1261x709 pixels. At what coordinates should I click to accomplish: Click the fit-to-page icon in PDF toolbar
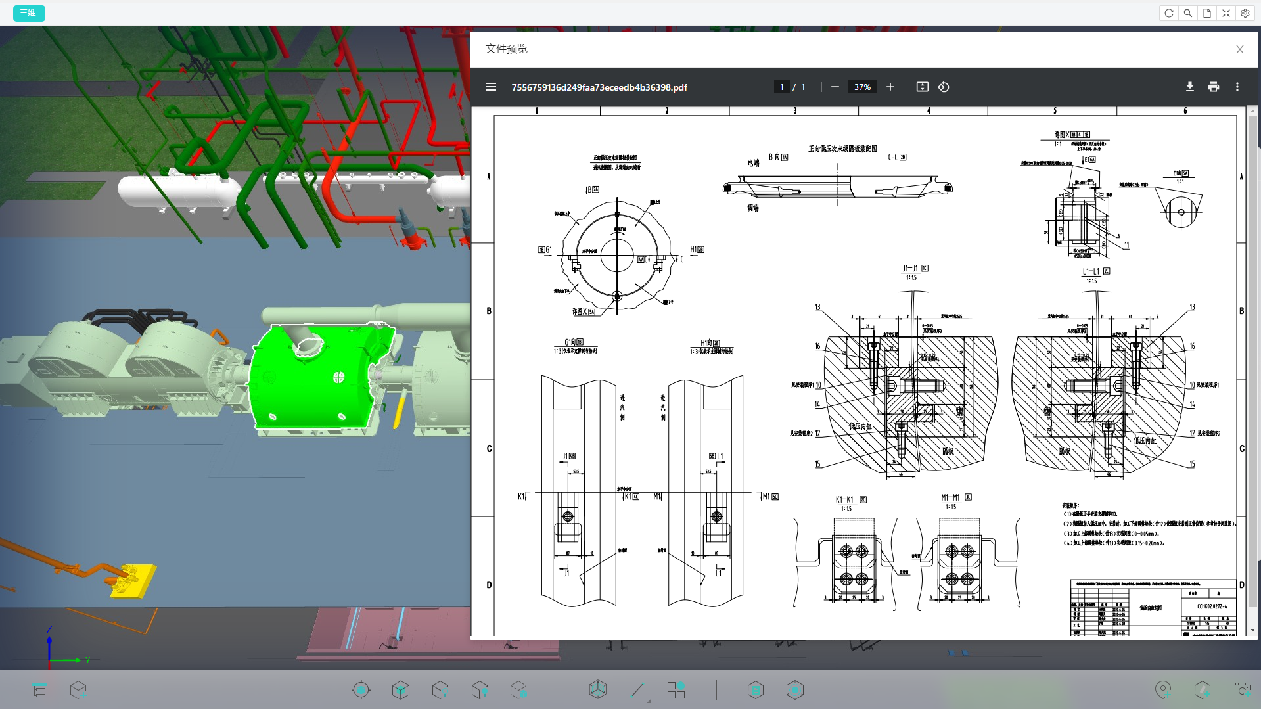(x=923, y=87)
